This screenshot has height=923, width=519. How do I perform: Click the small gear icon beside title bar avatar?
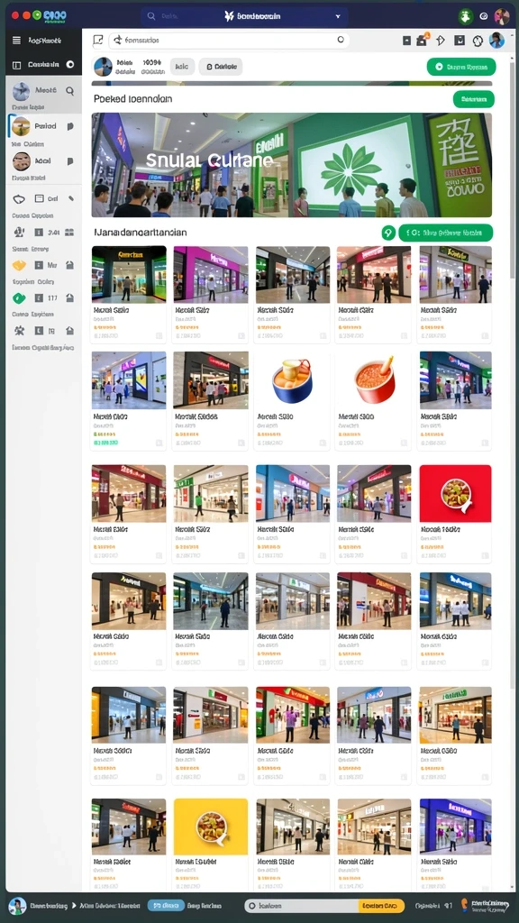click(x=484, y=16)
